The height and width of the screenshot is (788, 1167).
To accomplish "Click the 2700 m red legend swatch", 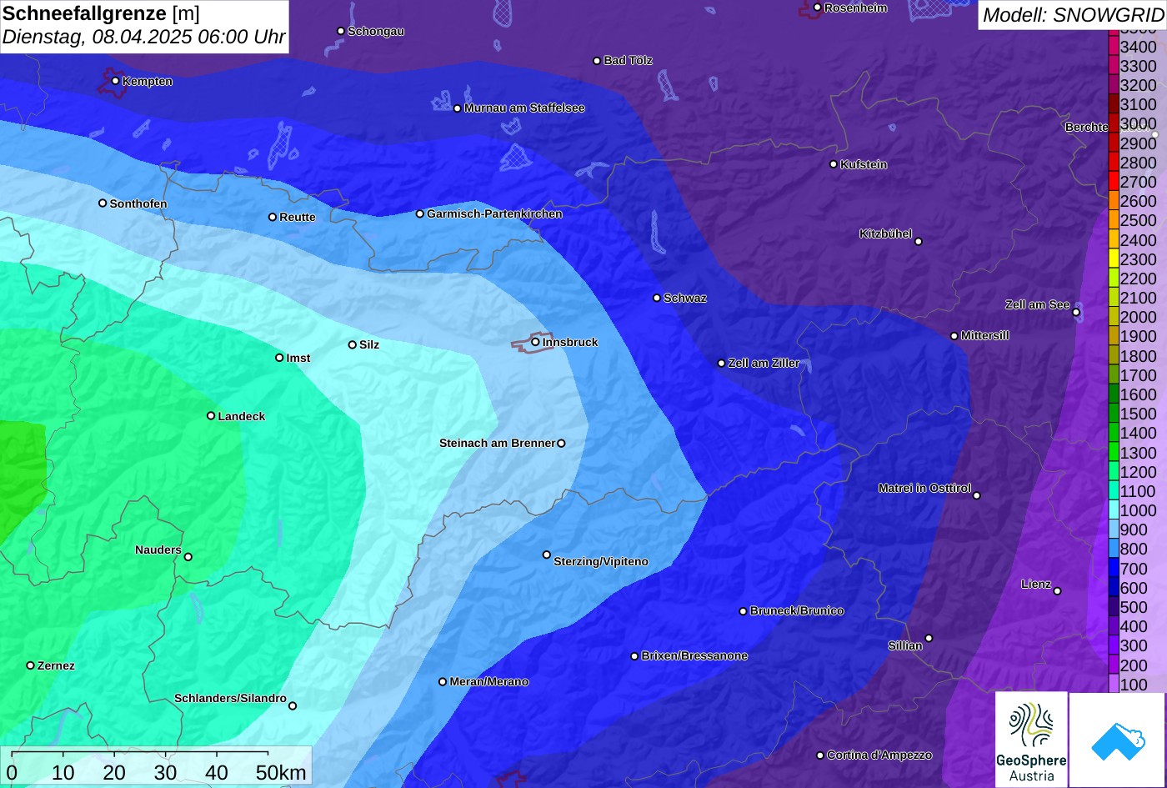I will [1114, 182].
